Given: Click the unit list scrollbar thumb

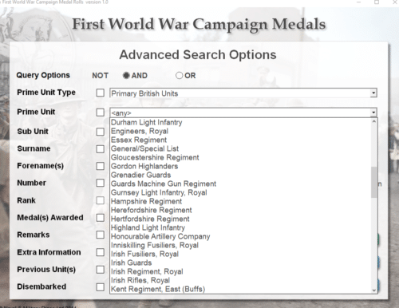Looking at the screenshot, I should click(374, 182).
